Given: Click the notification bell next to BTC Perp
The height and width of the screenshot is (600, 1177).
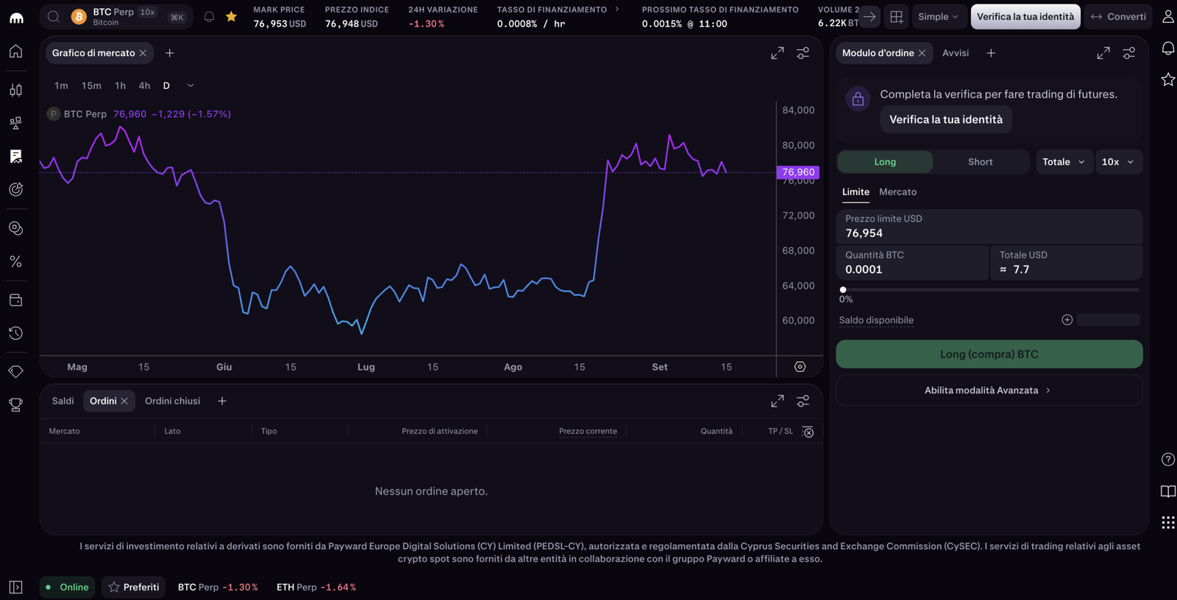Looking at the screenshot, I should (x=209, y=16).
